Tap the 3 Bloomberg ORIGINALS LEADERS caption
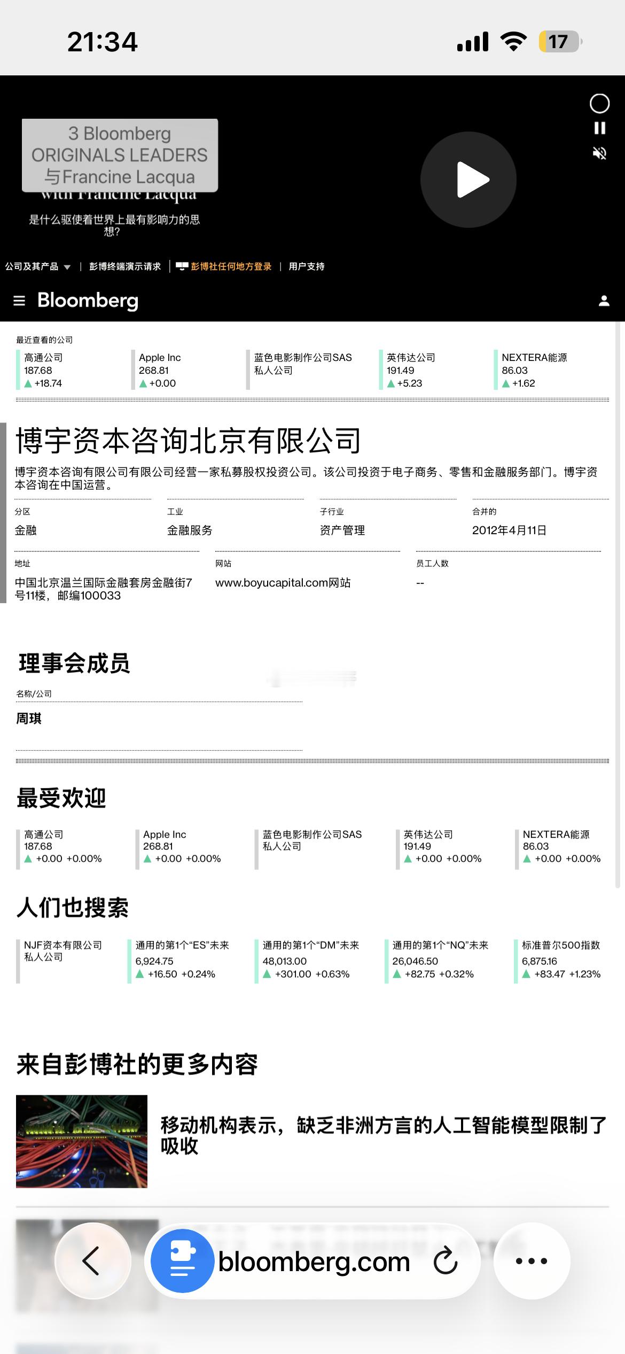The width and height of the screenshot is (625, 1354). 120,155
